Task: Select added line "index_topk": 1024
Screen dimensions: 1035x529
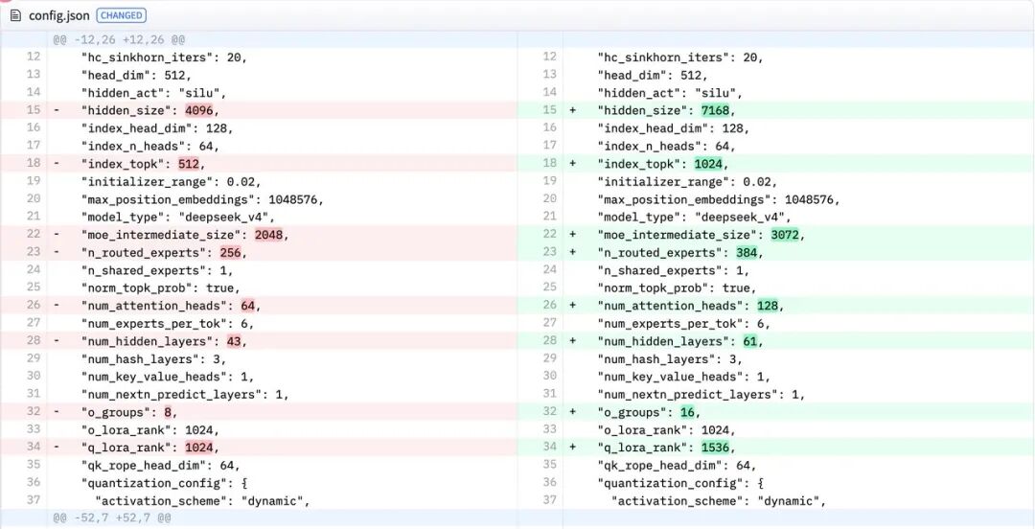Action: [776, 163]
